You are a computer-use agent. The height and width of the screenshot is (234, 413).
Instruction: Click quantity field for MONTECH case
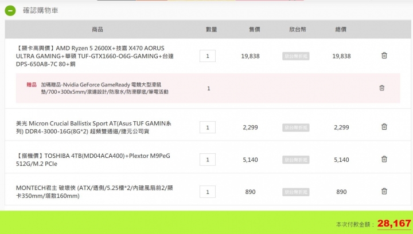coord(208,192)
